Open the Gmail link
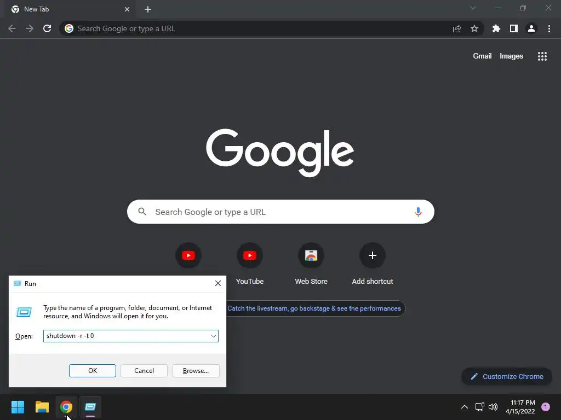 click(x=482, y=56)
